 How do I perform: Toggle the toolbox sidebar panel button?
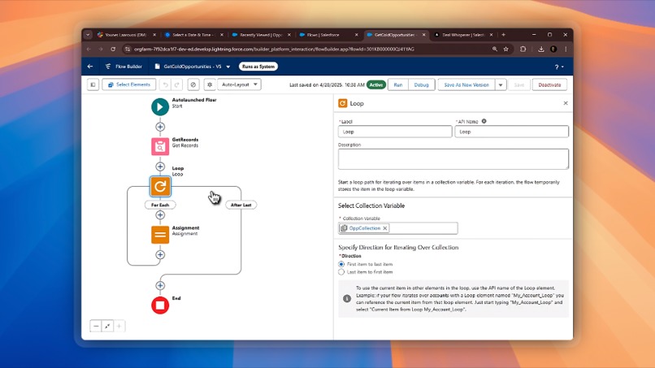click(x=93, y=84)
